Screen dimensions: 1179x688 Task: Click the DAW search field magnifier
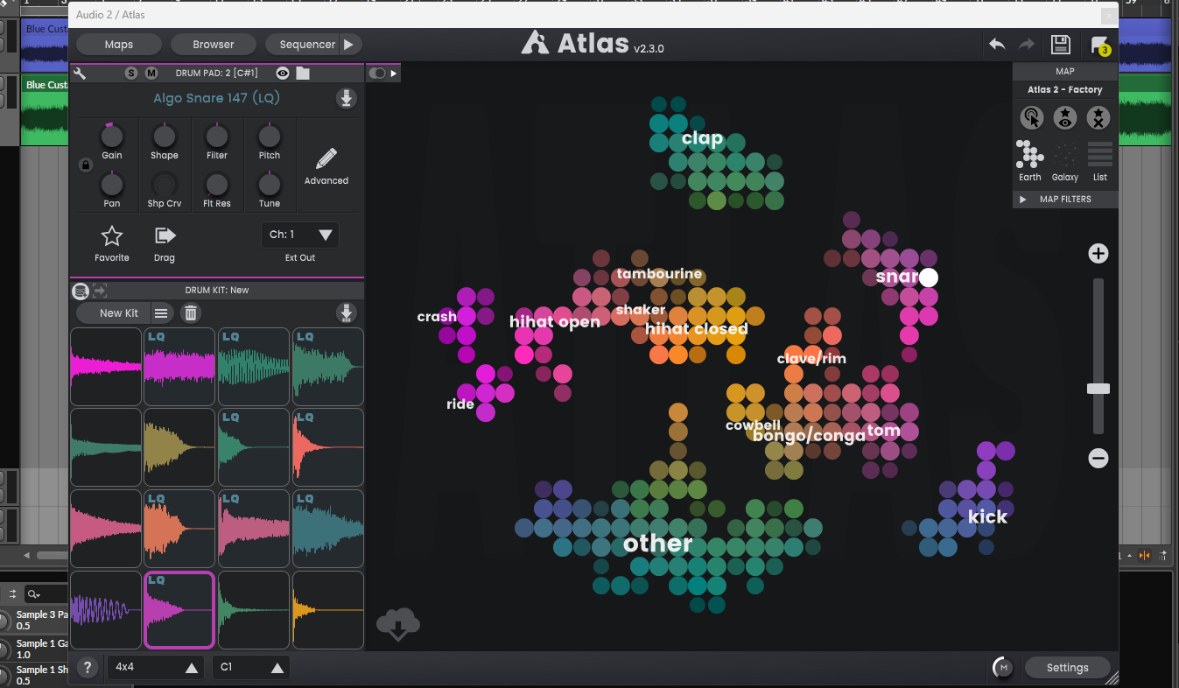(x=33, y=593)
